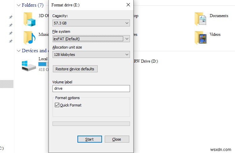Screen dimensions: 235x153
Task: Click the Start button
Action: (x=89, y=139)
